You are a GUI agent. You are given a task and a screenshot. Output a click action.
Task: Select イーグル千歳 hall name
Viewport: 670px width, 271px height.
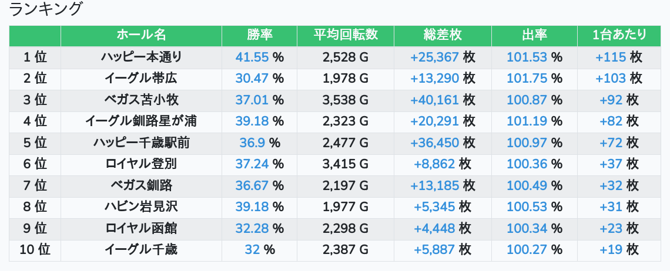[141, 250]
